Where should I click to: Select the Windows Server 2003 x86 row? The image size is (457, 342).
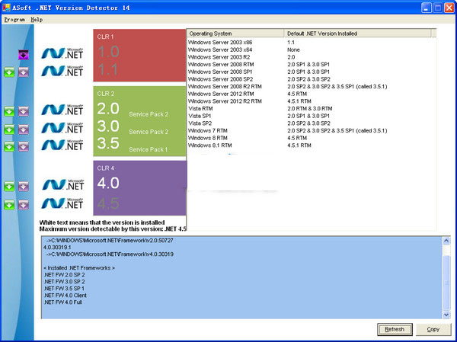pyautogui.click(x=312, y=43)
